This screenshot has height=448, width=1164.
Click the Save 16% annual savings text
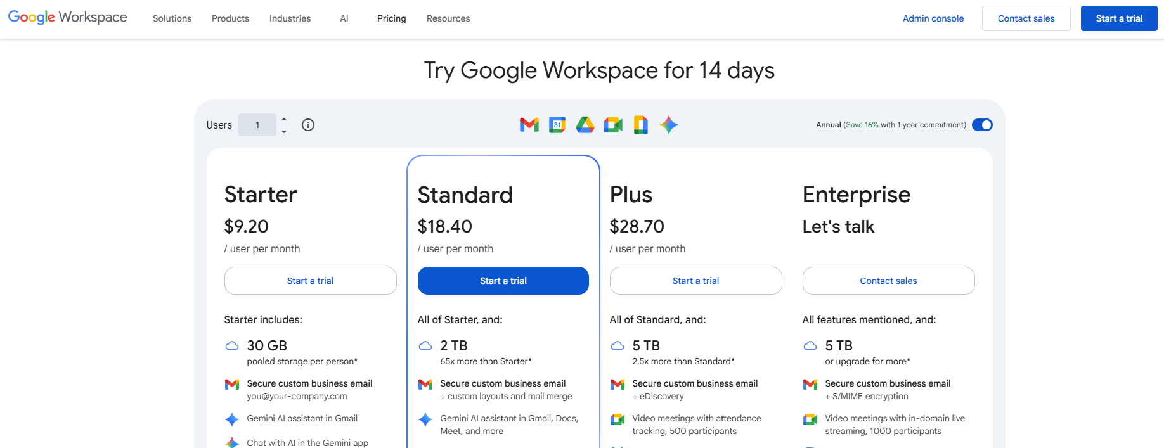pyautogui.click(x=862, y=125)
